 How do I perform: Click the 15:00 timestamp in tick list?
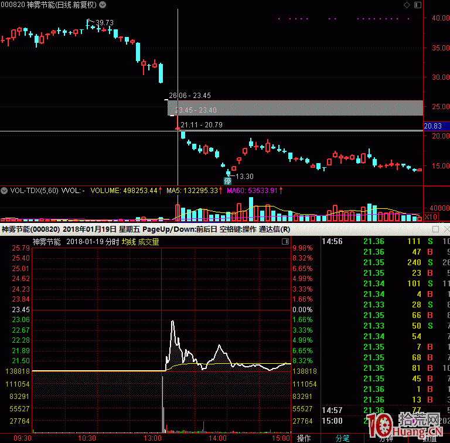tap(332, 421)
